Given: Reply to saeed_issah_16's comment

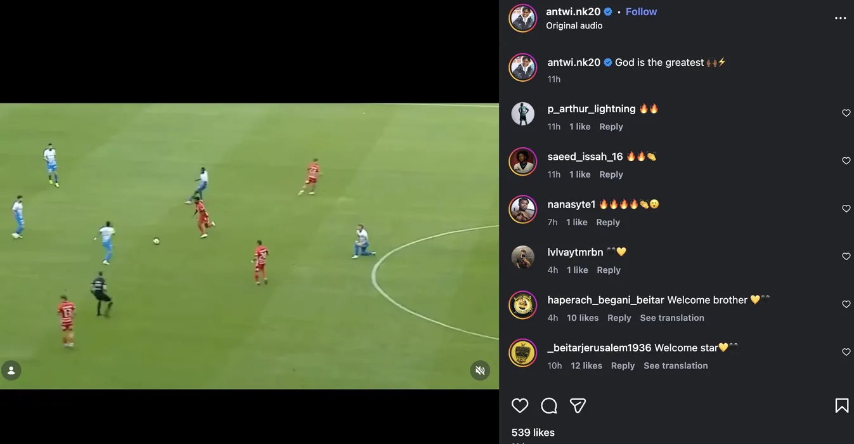Looking at the screenshot, I should (611, 174).
